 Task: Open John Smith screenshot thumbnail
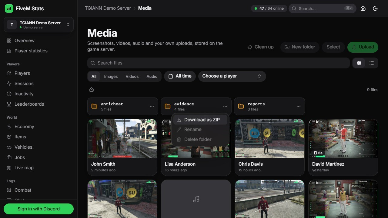(122, 138)
